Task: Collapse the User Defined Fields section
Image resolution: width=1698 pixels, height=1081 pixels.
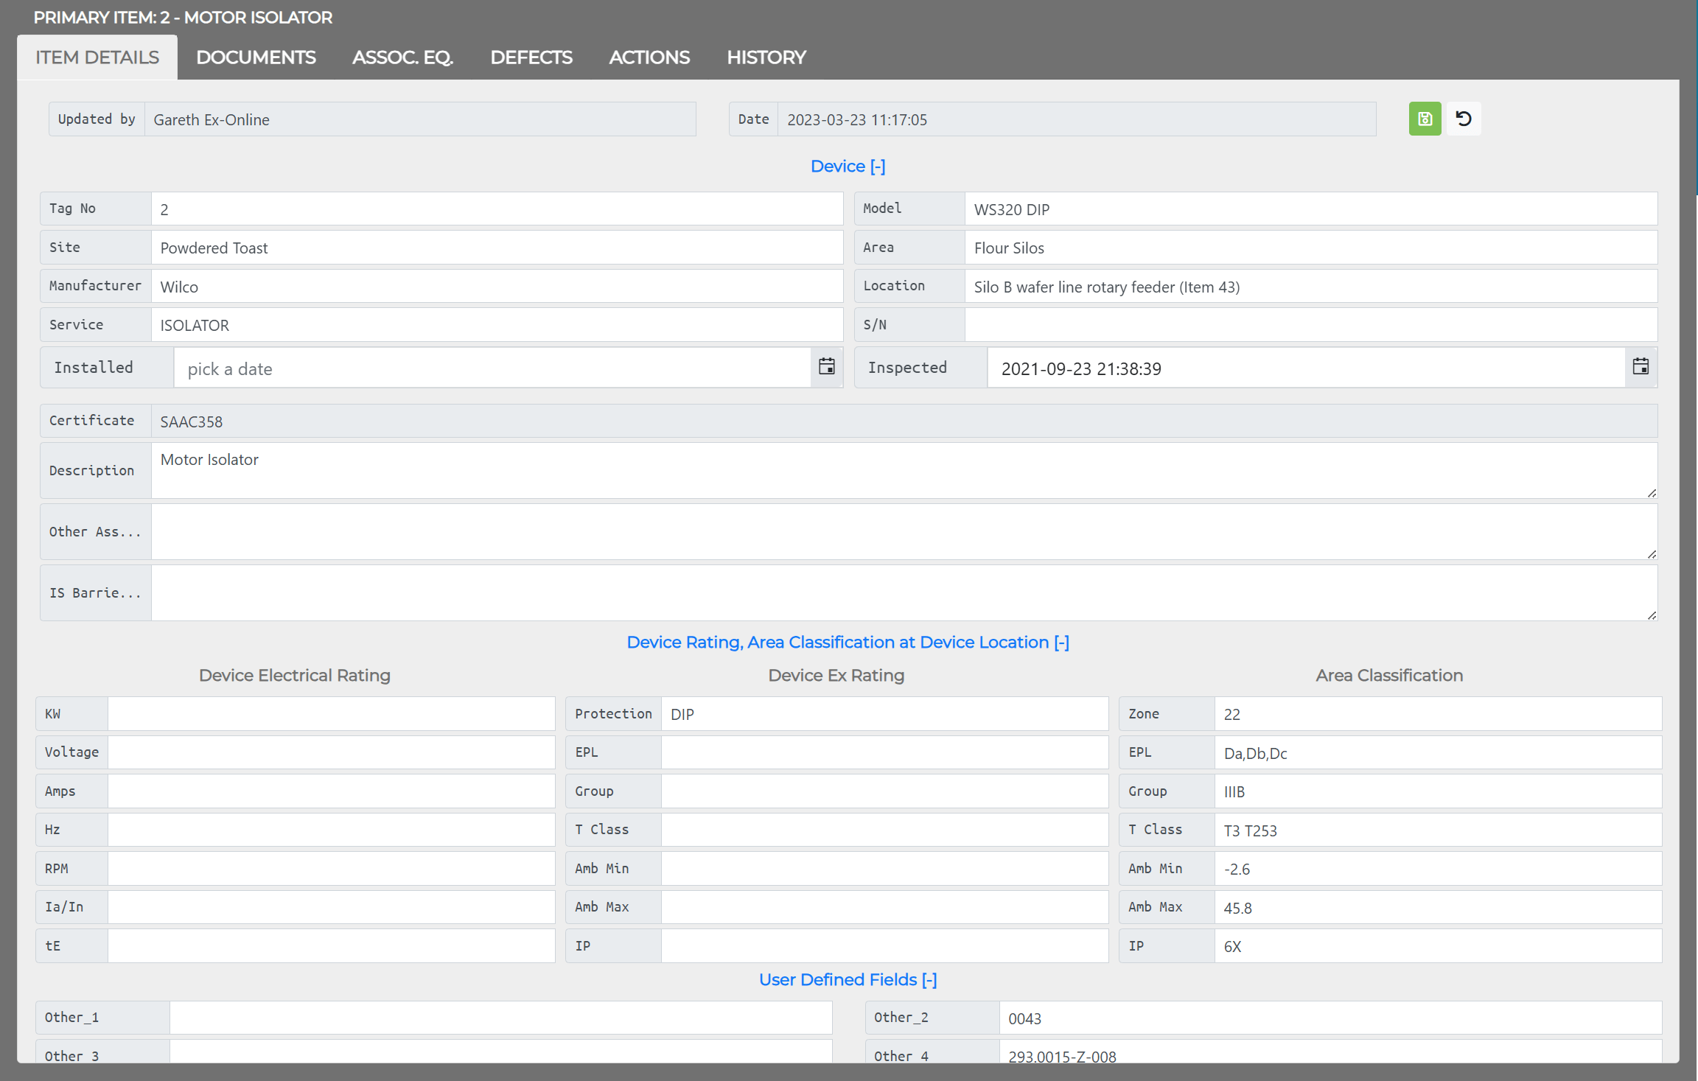Action: click(848, 980)
